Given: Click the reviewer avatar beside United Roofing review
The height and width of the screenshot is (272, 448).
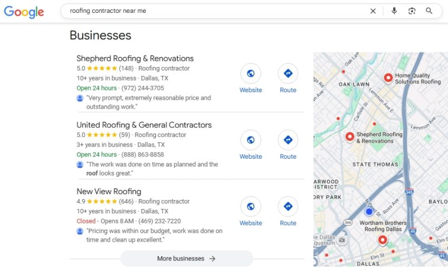Looking at the screenshot, I should click(80, 165).
